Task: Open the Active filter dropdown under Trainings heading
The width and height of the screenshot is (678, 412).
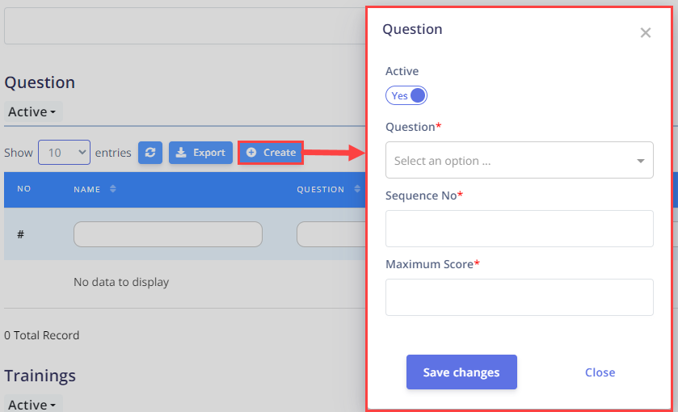Action: 33,405
